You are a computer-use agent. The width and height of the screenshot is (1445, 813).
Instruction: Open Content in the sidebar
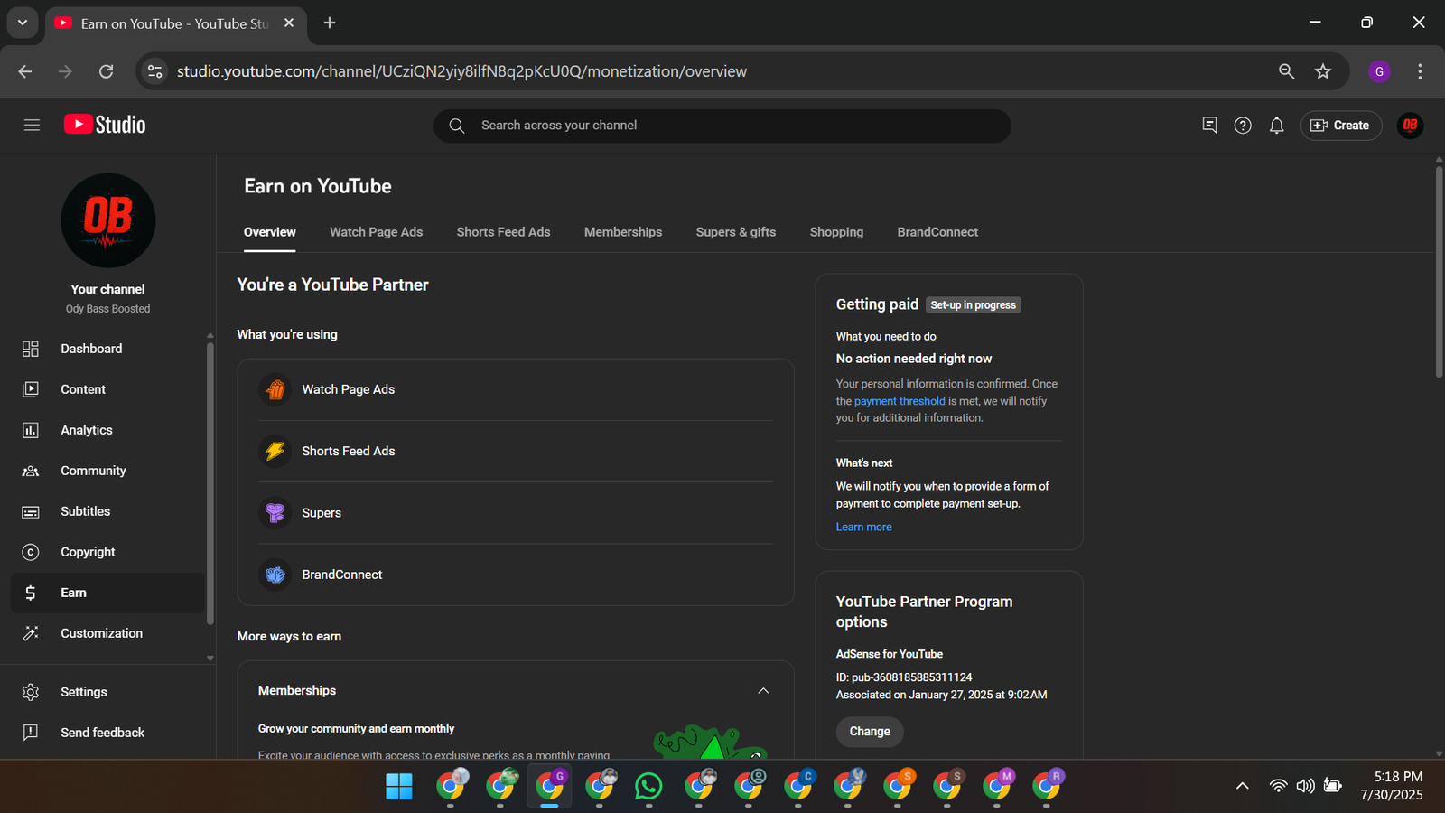pos(108,389)
